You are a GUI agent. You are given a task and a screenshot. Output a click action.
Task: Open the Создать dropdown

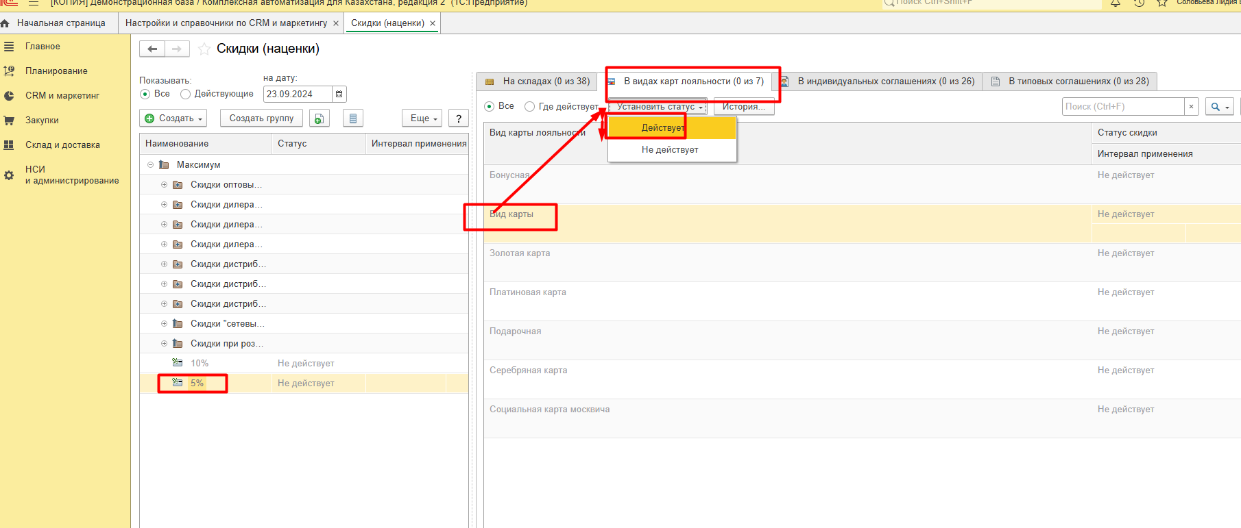[x=173, y=118]
